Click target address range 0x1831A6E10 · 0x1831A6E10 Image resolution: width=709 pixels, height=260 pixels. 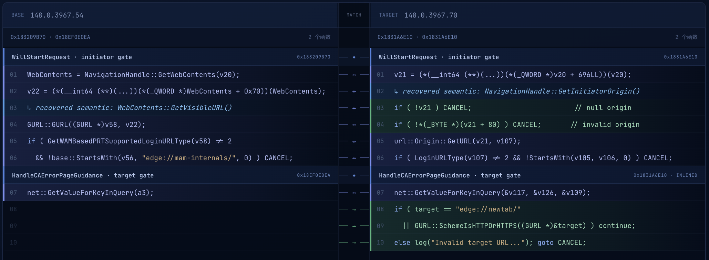pos(417,37)
